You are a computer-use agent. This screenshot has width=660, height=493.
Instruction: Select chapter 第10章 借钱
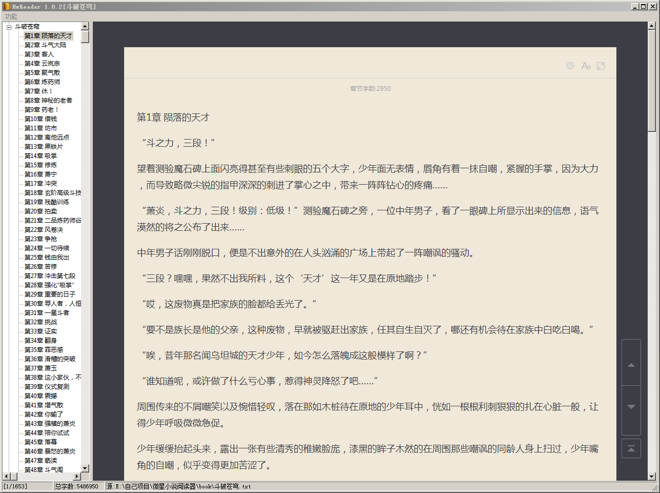[x=41, y=119]
